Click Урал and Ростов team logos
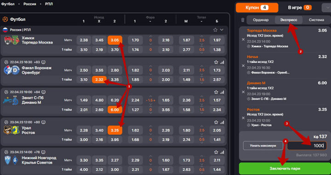 coord(11,130)
